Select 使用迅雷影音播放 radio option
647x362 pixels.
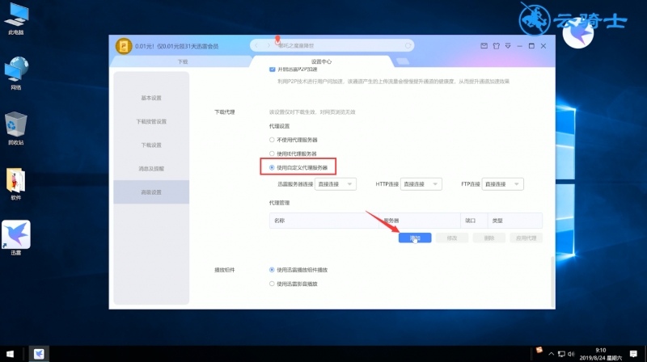click(272, 284)
